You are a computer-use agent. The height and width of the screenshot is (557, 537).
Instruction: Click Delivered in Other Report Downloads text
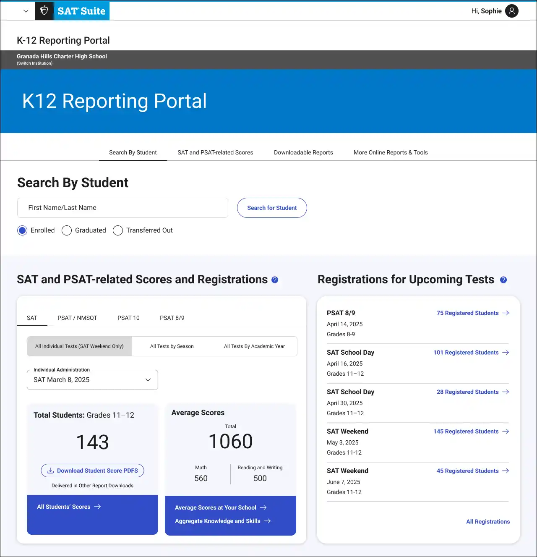92,486
